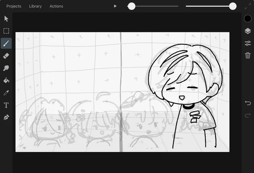Open the adjustments sliders settings

tap(248, 43)
